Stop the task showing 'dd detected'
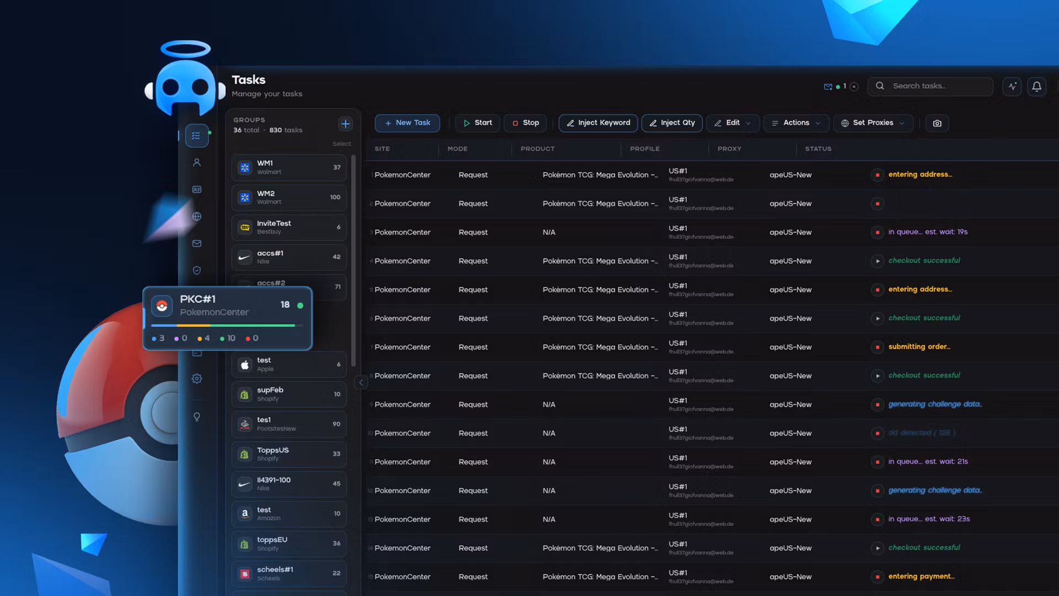Screen dimensions: 1059x596 click(x=877, y=433)
